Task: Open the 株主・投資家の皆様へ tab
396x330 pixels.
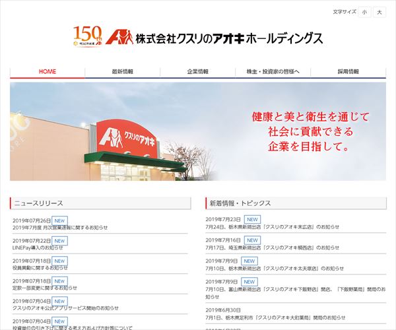Action: pos(273,72)
